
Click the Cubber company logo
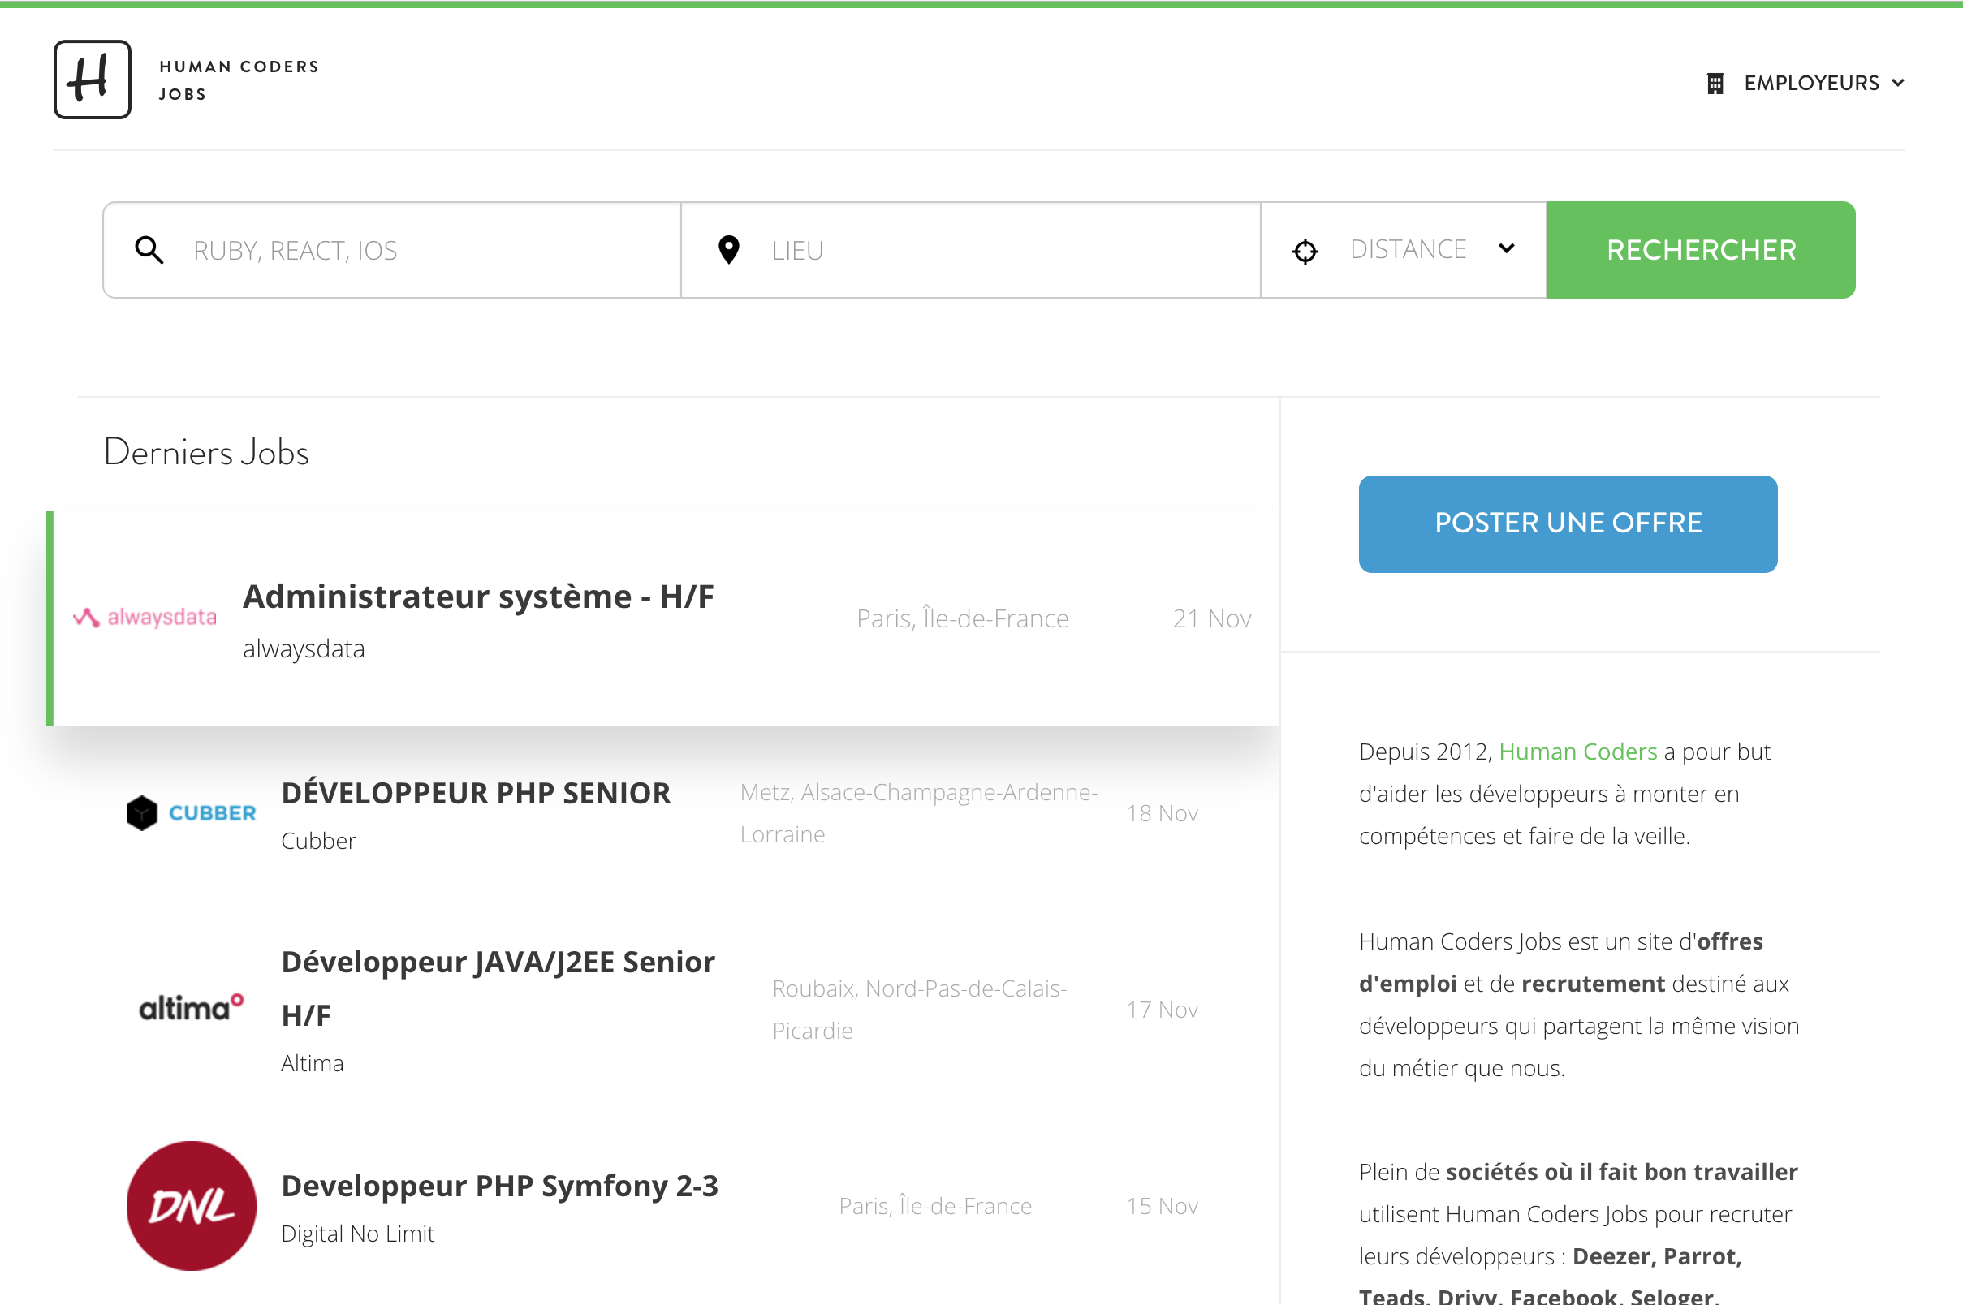(x=191, y=813)
